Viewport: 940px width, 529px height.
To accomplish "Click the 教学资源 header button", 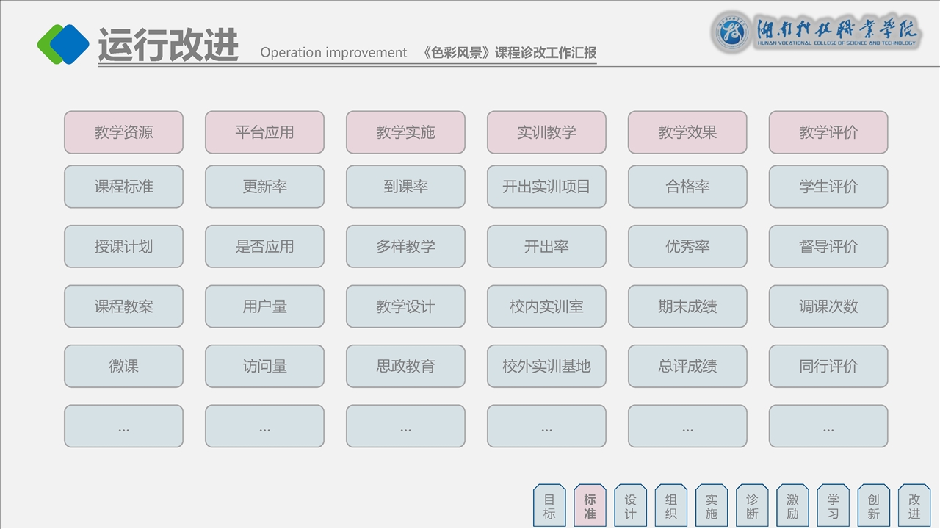I will coord(123,132).
